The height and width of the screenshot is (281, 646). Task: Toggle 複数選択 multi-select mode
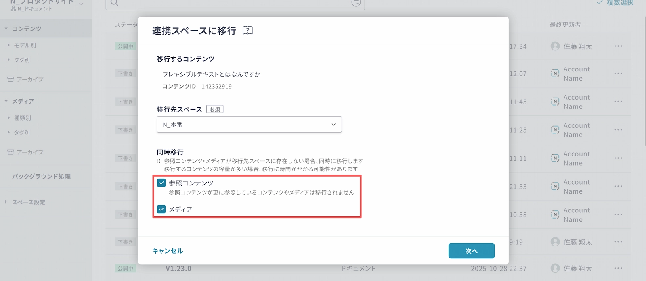point(615,3)
